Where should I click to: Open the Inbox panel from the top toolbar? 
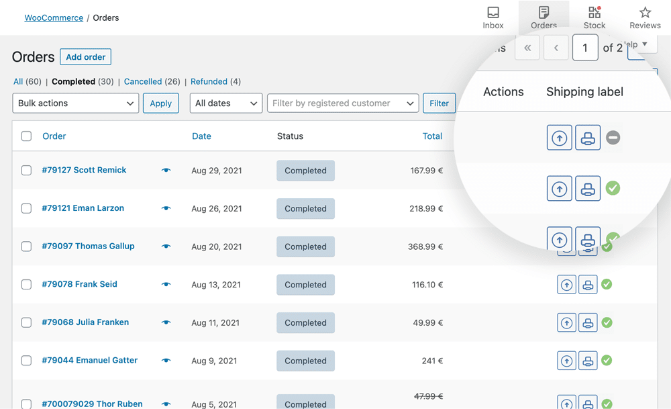coord(493,17)
